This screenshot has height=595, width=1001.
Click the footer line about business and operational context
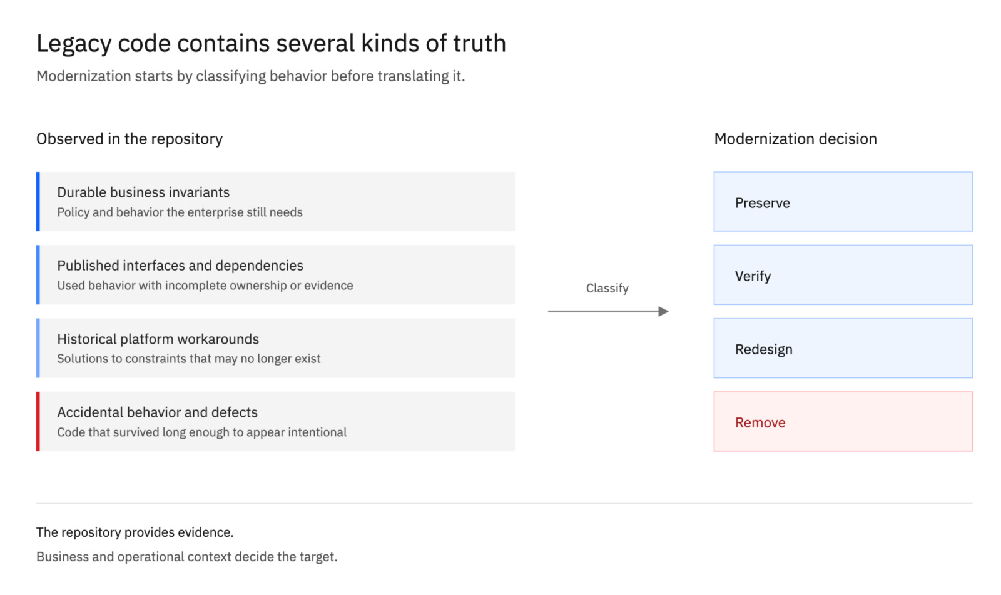point(186,557)
